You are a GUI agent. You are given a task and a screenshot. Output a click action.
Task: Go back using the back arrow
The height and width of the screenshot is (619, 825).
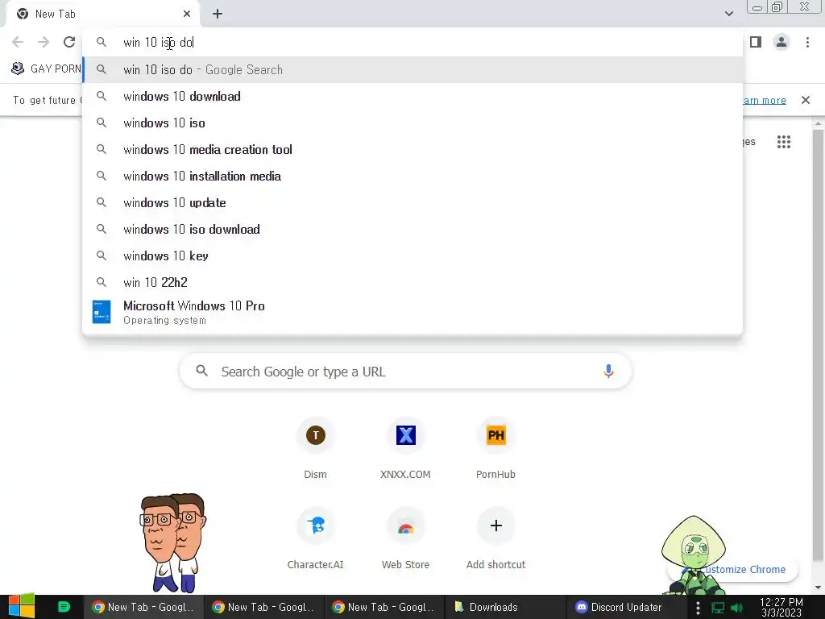pos(18,42)
